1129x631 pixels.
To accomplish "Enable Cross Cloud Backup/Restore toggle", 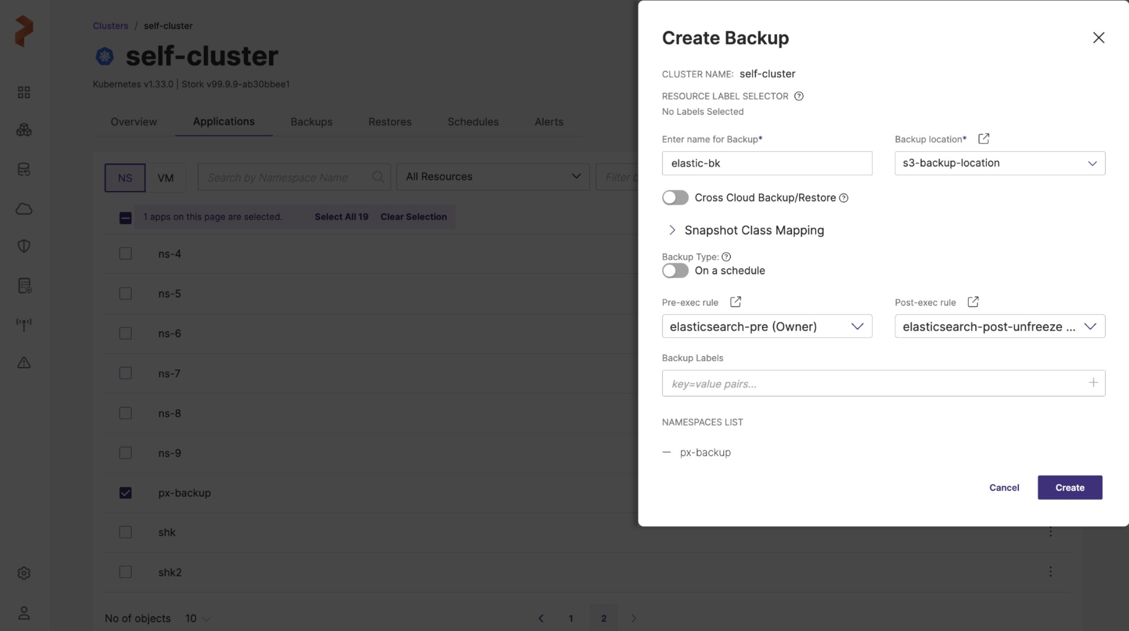I will click(x=675, y=198).
